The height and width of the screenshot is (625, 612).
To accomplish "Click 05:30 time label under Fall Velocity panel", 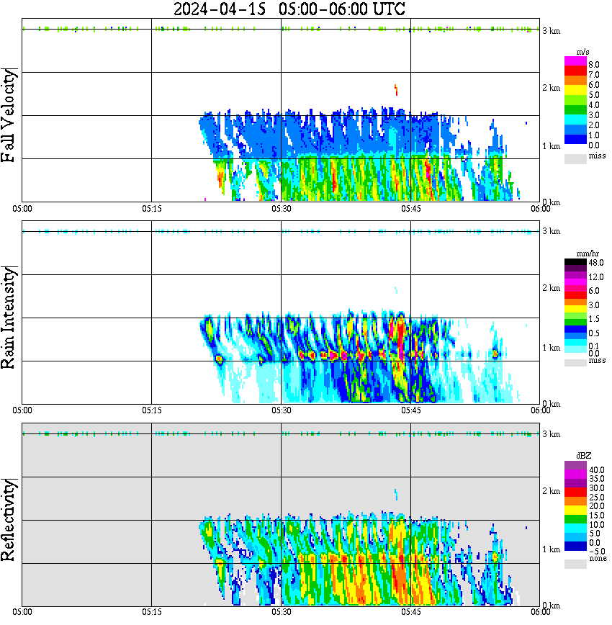I will [x=282, y=209].
